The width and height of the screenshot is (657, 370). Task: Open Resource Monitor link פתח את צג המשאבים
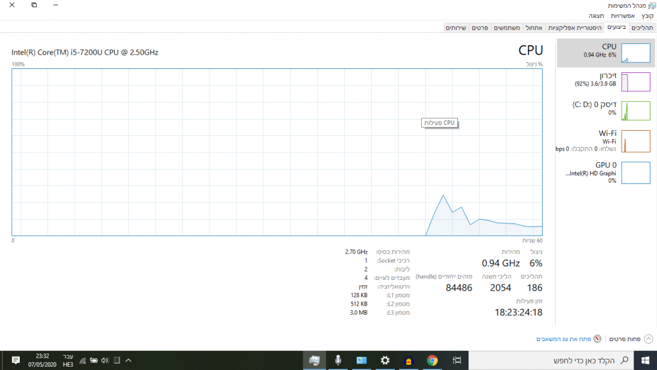tap(563, 339)
